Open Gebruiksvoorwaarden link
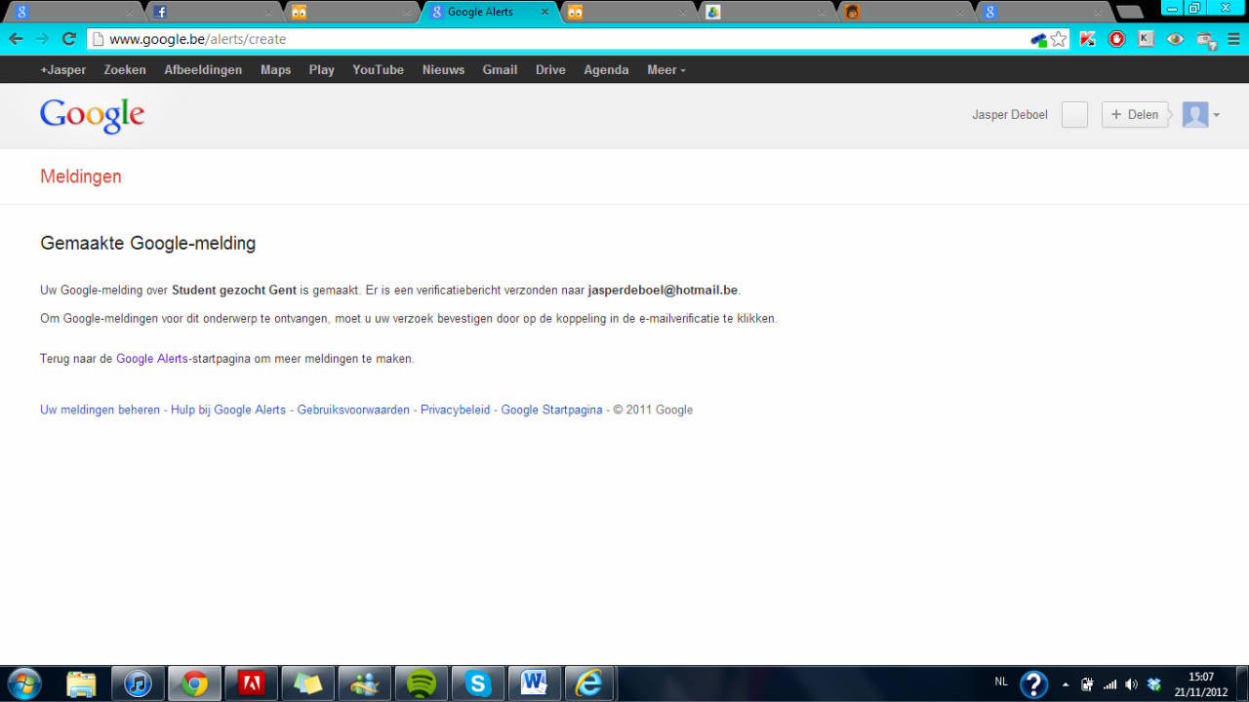This screenshot has width=1249, height=702. [353, 410]
